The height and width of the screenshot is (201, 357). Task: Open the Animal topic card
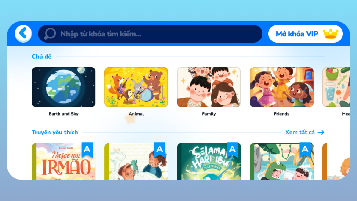pyautogui.click(x=136, y=87)
